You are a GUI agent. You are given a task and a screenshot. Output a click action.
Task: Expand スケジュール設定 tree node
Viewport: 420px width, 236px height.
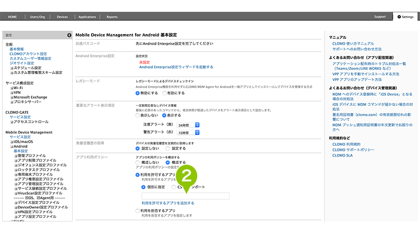click(12, 68)
